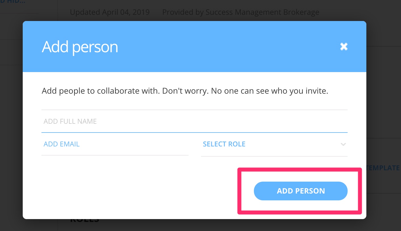Click the underline below the role selector
The width and height of the screenshot is (401, 231).
pos(274,156)
